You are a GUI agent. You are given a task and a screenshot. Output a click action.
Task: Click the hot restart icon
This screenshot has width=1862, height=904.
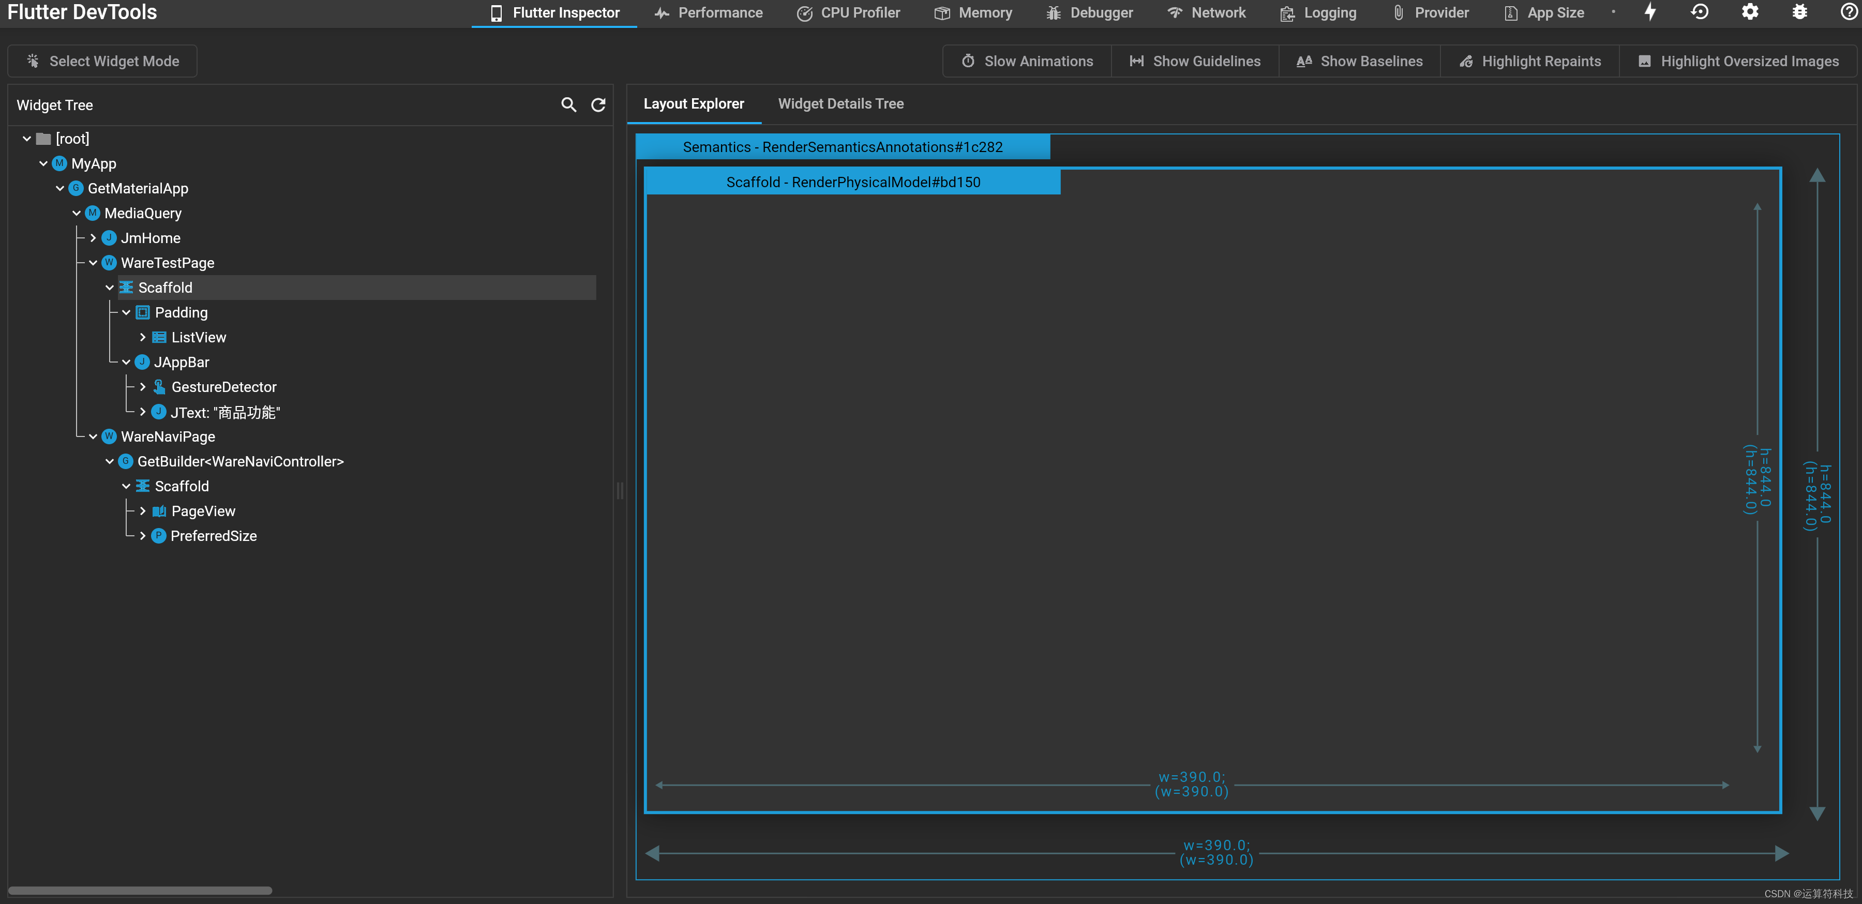point(1700,12)
